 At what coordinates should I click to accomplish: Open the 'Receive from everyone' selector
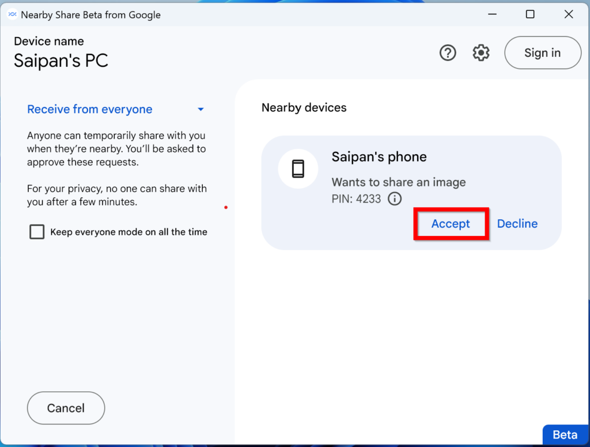click(x=90, y=109)
